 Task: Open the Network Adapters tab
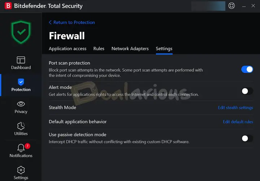[x=130, y=49]
